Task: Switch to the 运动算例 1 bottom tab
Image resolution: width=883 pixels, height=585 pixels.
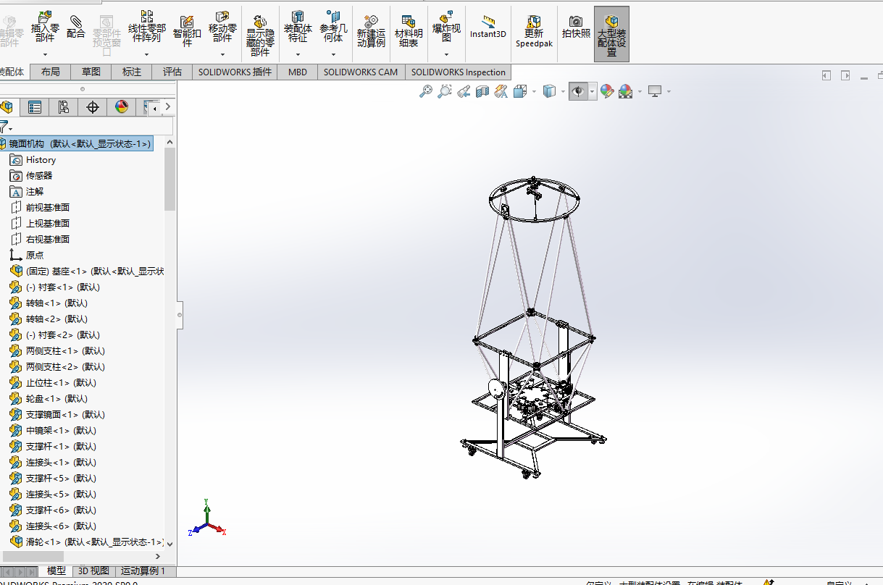Action: point(143,571)
